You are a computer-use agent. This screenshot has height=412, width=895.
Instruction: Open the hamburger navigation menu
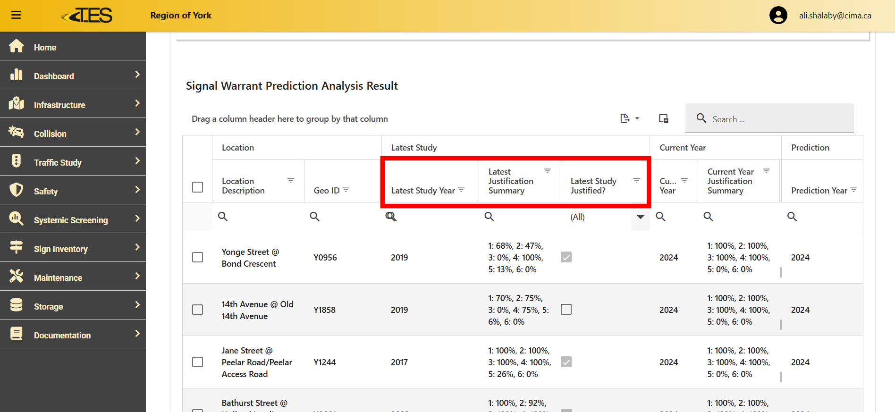click(x=16, y=15)
